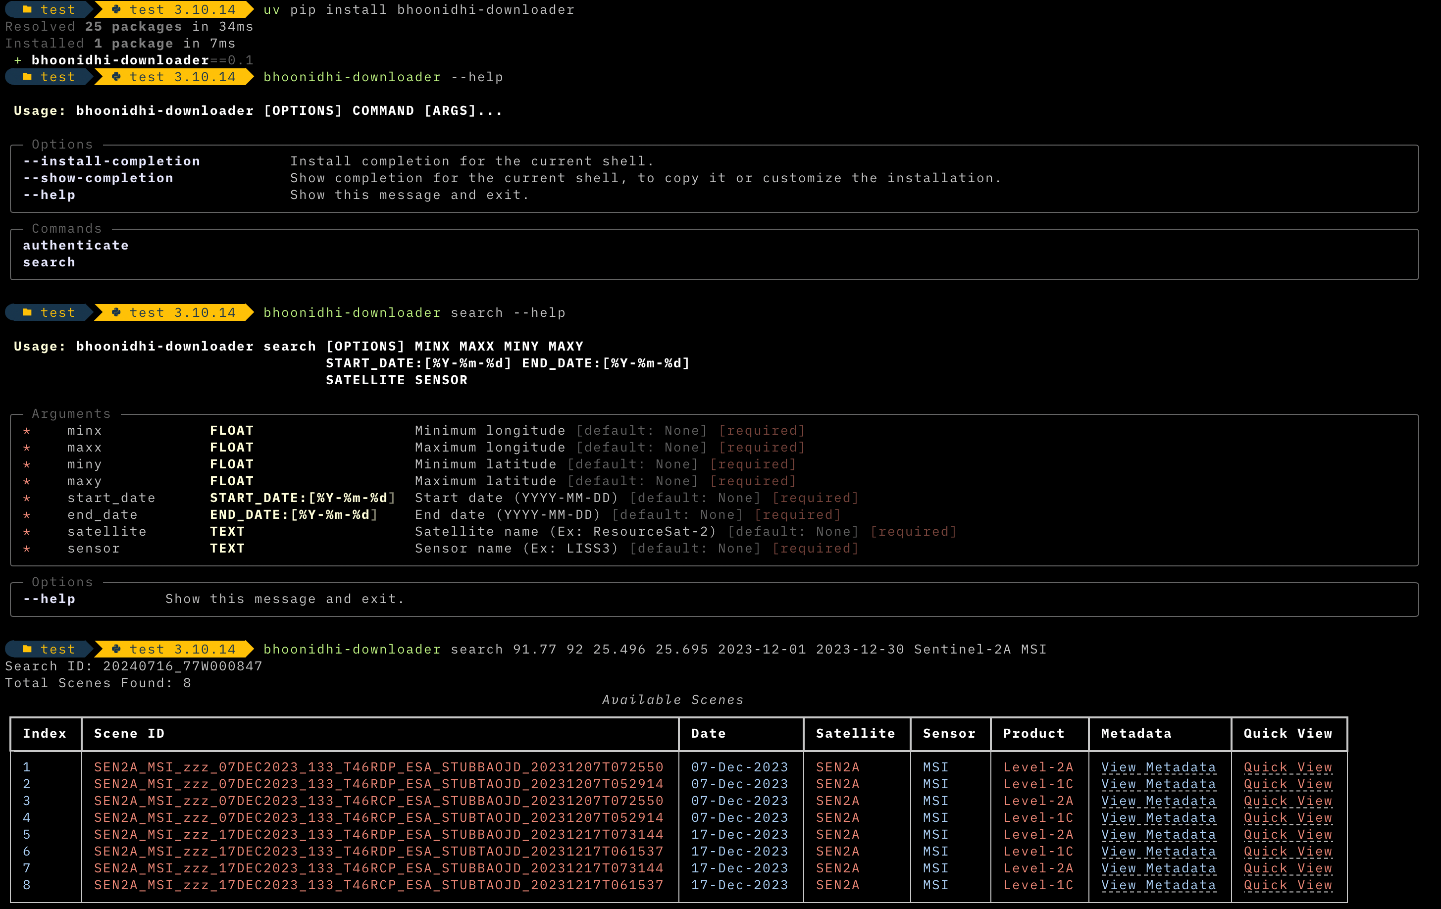This screenshot has height=909, width=1441.
Task: Click the start_date argument name
Action: pos(111,498)
